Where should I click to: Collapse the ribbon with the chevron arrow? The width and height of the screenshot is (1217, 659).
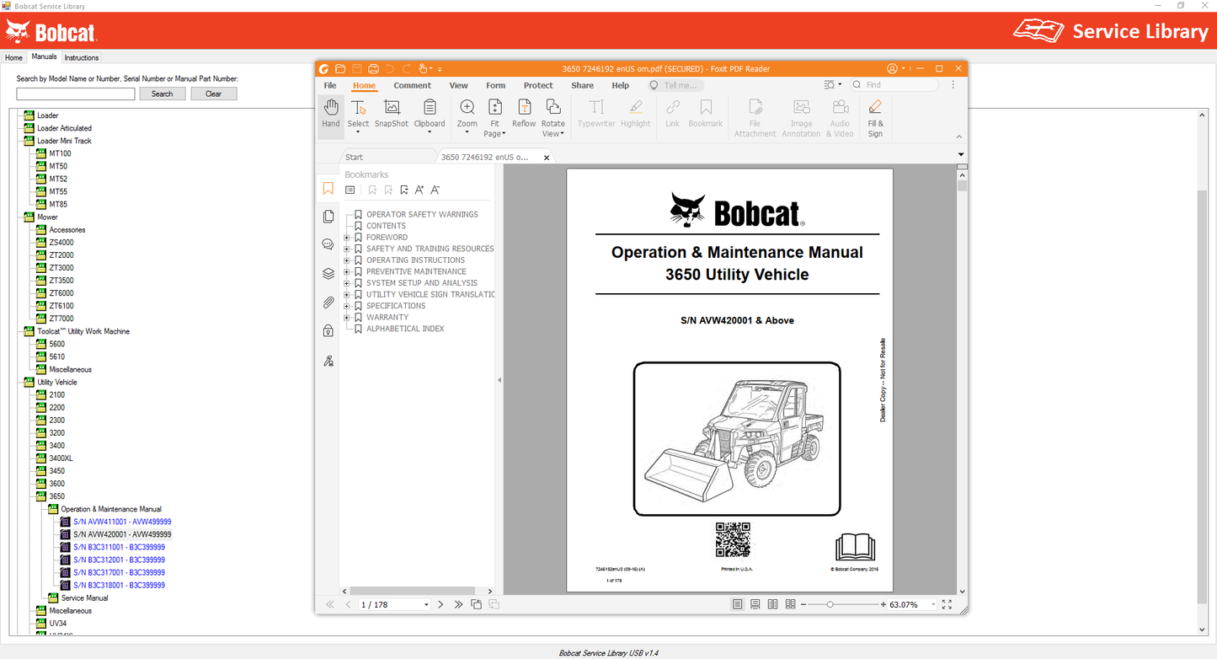point(958,137)
